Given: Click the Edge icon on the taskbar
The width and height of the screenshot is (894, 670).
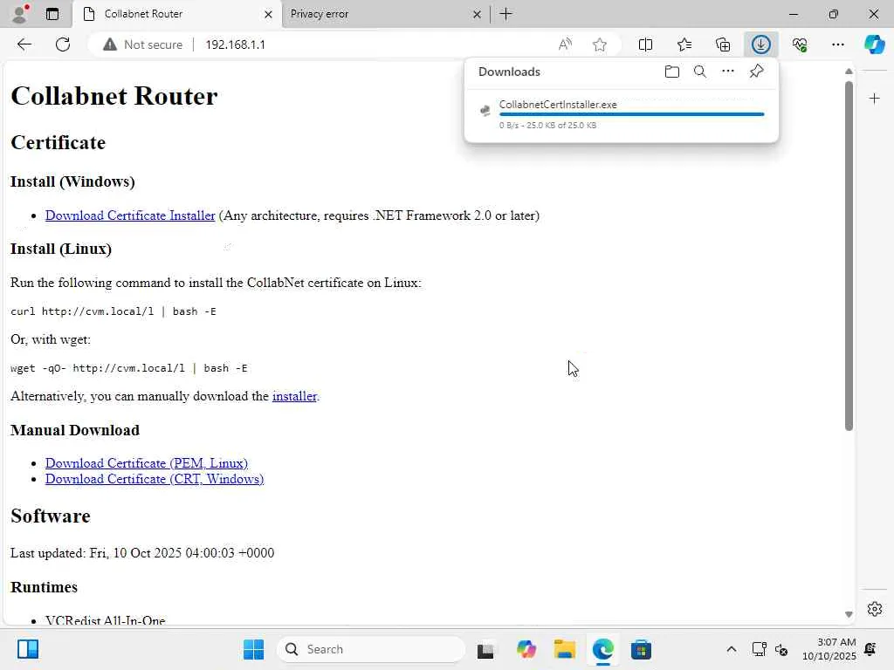Looking at the screenshot, I should [x=602, y=649].
